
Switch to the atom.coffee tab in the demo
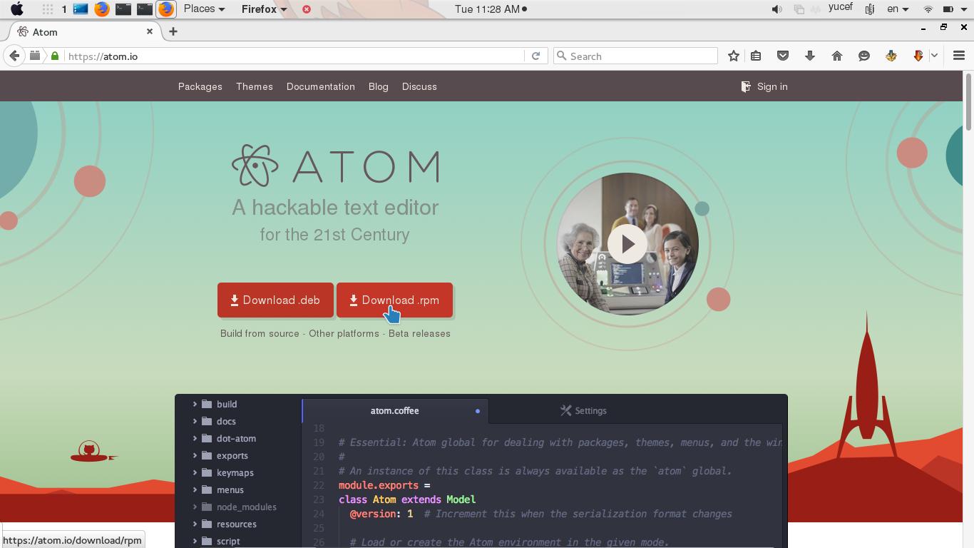pyautogui.click(x=394, y=410)
